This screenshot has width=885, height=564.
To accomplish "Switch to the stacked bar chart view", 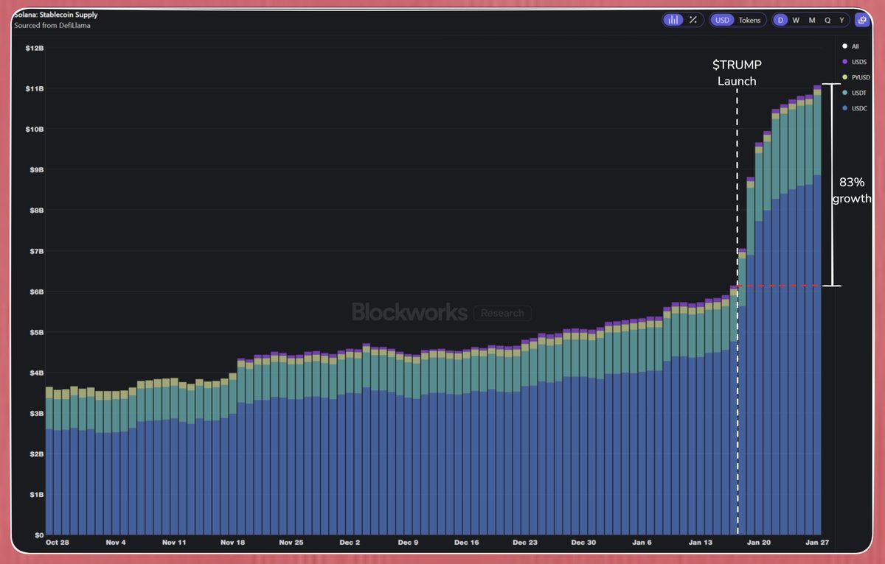I will 673,20.
